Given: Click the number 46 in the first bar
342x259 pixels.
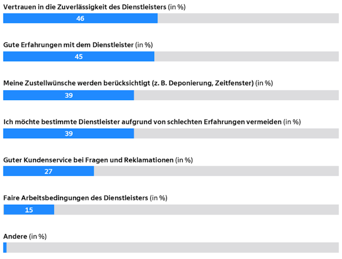Looking at the screenshot, I should coord(80,19).
